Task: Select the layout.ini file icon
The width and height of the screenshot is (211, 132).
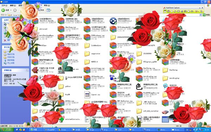Action: click(87, 95)
